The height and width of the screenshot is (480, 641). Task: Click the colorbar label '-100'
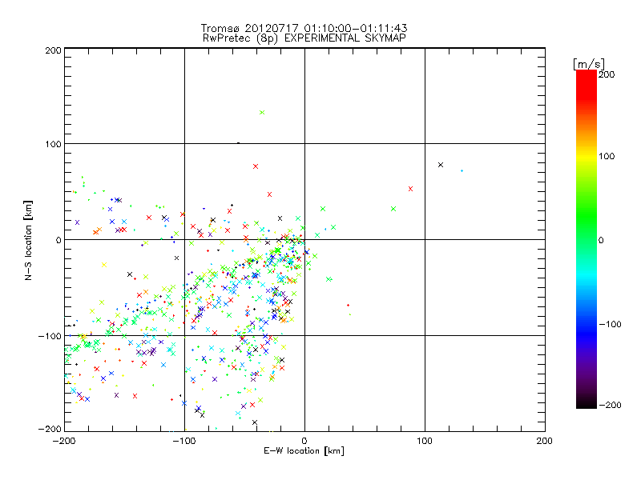point(610,324)
